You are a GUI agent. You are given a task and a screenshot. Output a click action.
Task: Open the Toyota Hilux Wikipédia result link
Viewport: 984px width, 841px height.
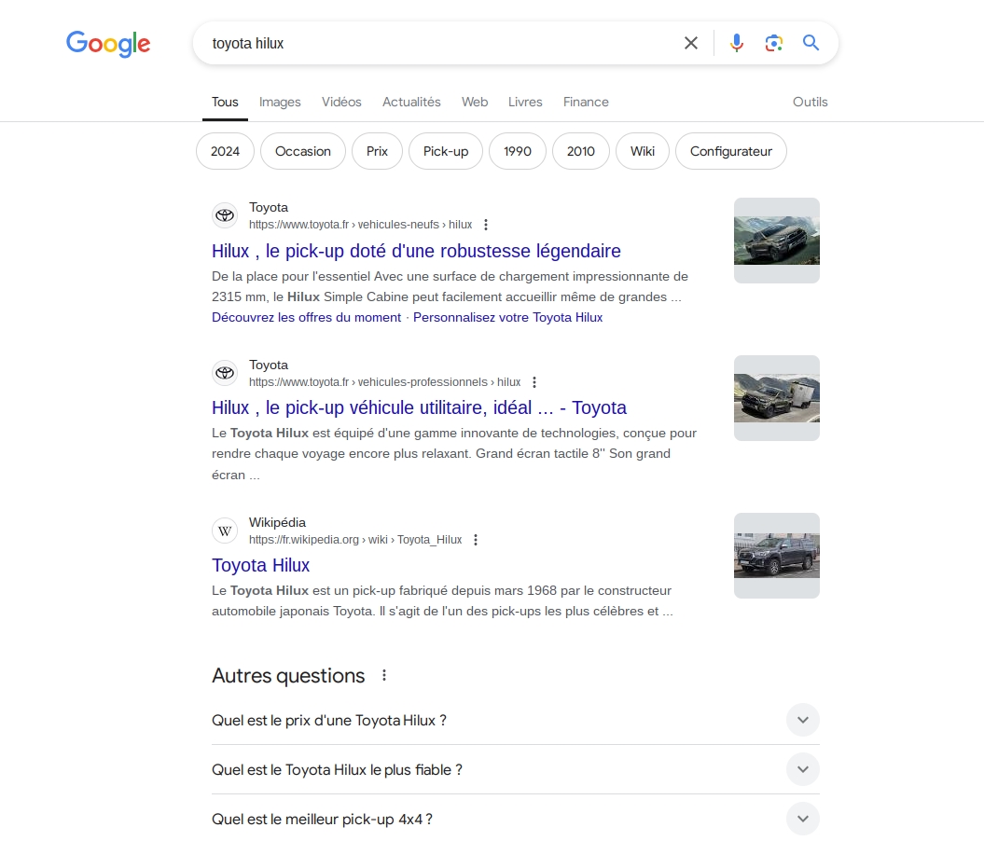[260, 565]
